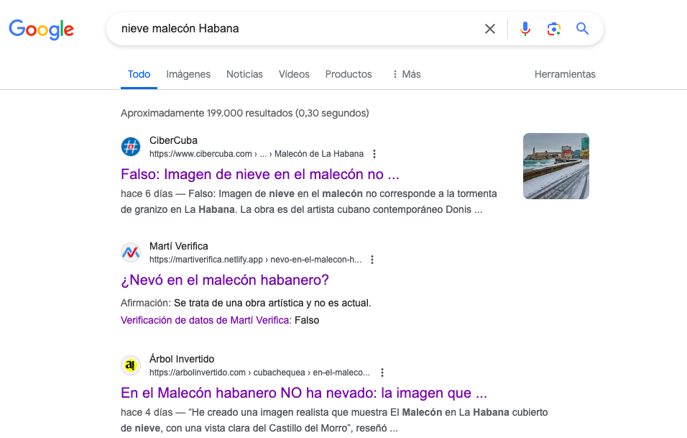Open options menu for Martí Verifica result
This screenshot has height=438, width=687.
[372, 260]
